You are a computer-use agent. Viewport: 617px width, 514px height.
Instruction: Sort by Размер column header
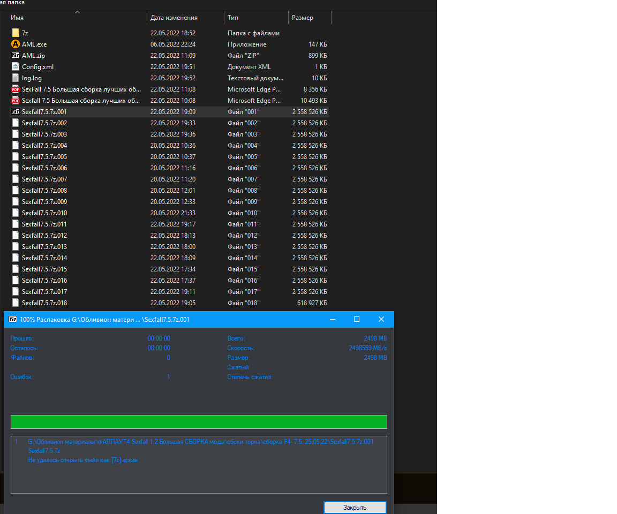point(303,18)
